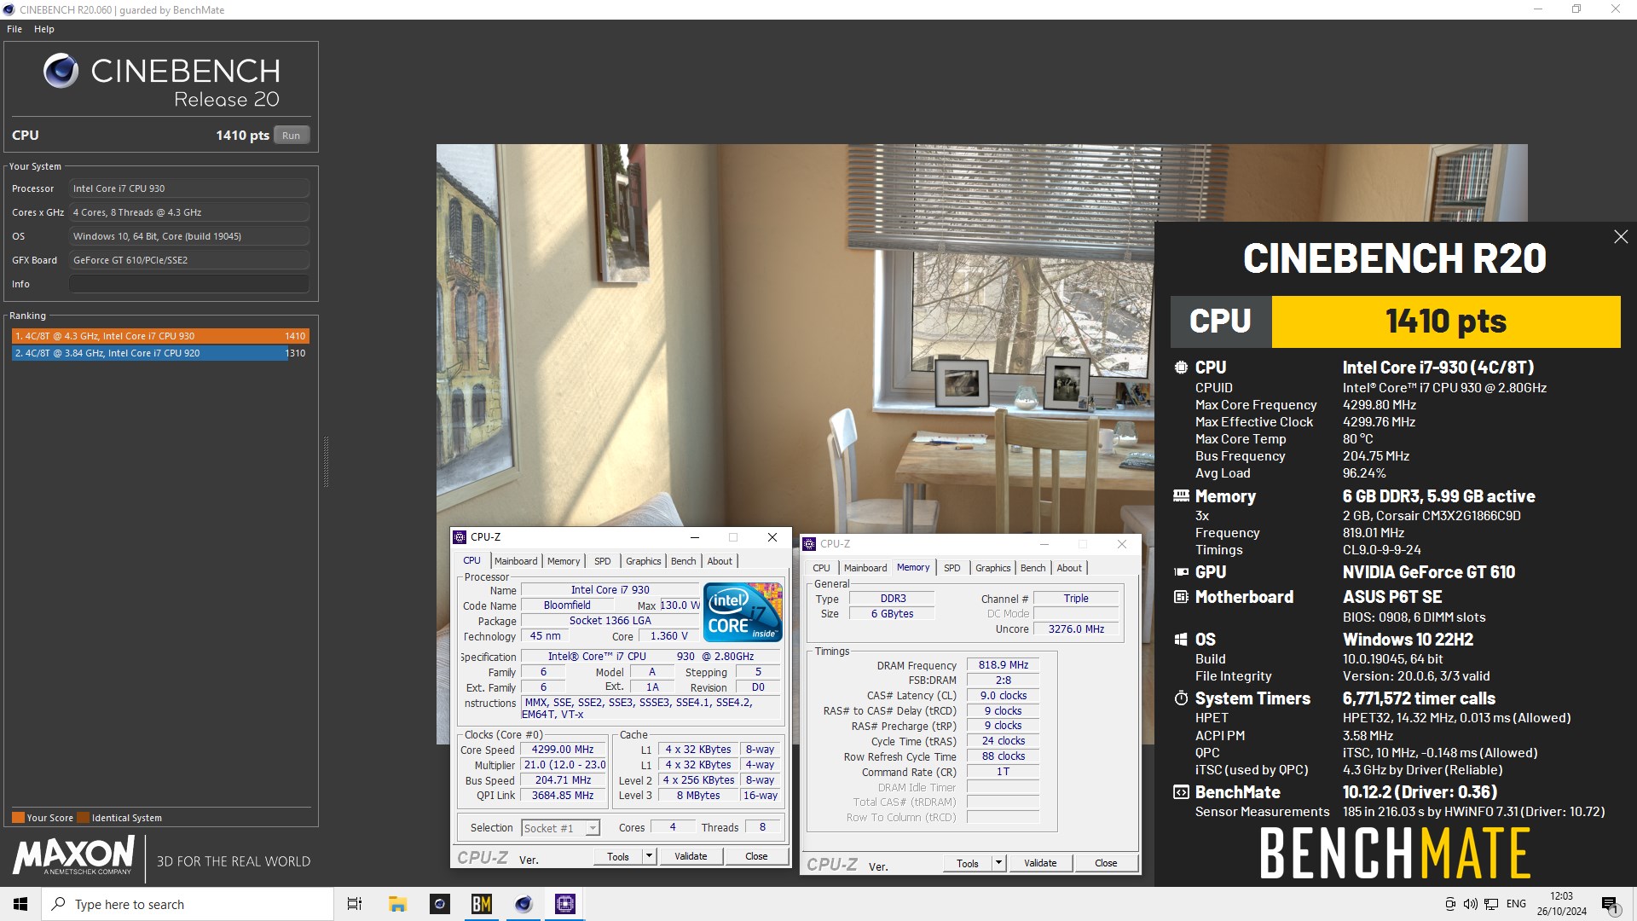Open Graphics tab in left CPU-Z window

644,561
